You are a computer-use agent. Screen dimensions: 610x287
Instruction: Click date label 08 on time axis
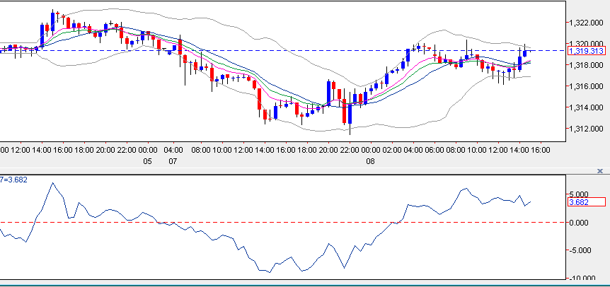[370, 161]
